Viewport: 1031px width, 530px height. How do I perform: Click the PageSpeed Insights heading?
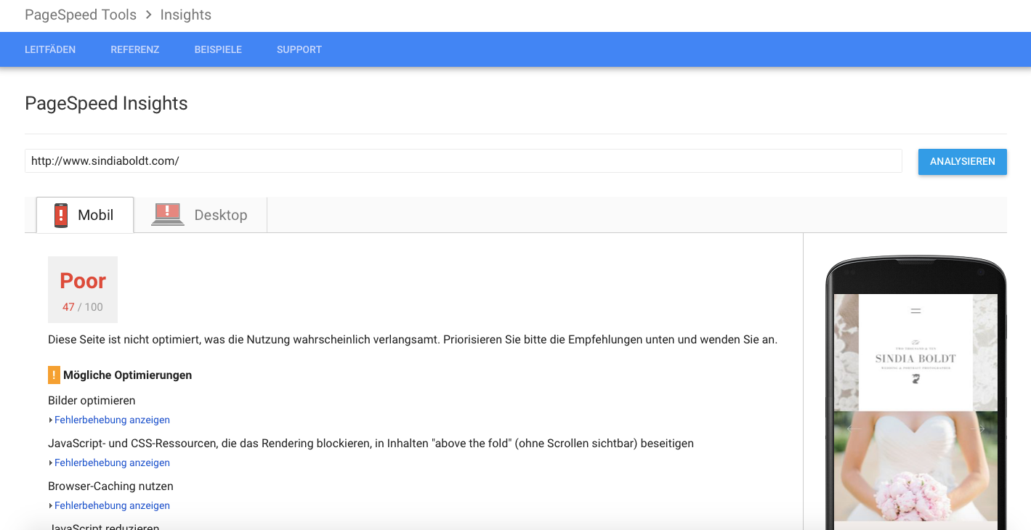click(106, 103)
